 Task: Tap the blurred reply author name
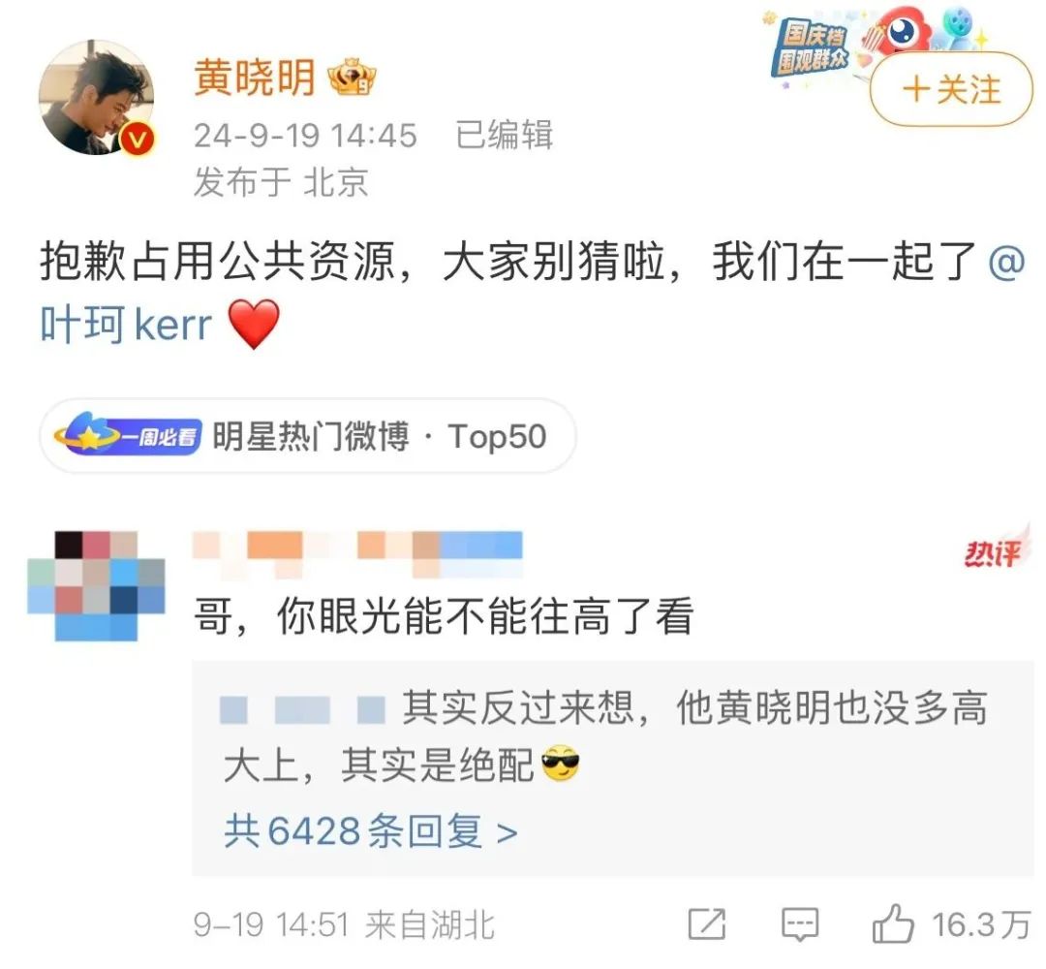click(x=303, y=709)
